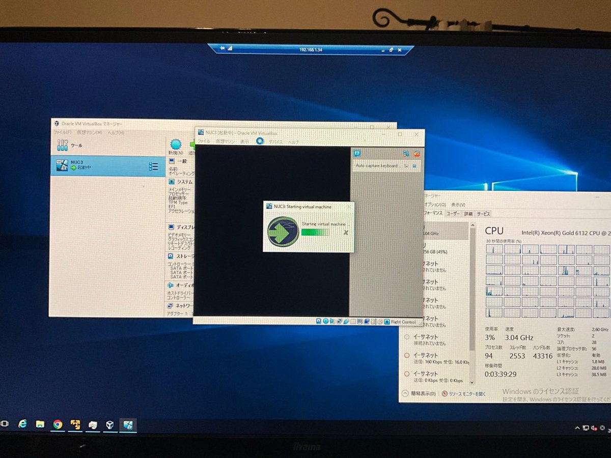Open オプション(O) menu in Task Manager
The height and width of the screenshot is (458, 611).
[436, 204]
